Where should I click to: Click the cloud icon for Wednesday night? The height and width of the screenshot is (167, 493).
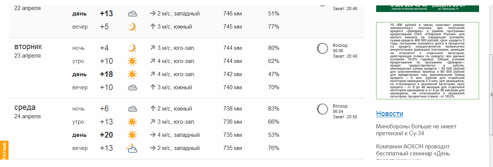coord(132,109)
